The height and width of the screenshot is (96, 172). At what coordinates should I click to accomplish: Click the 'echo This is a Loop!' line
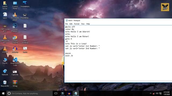point(76,43)
